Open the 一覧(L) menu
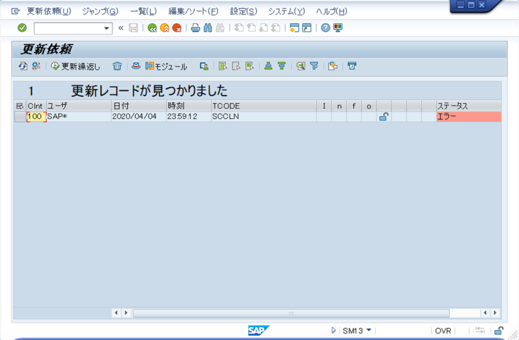 [x=143, y=11]
